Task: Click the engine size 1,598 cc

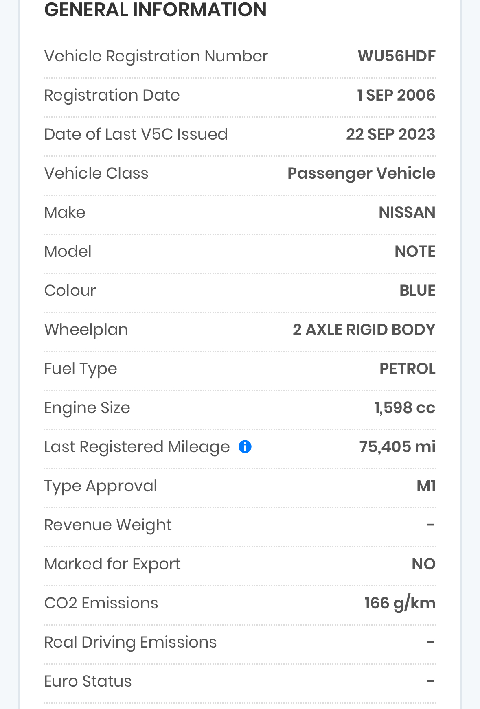Action: (x=404, y=408)
